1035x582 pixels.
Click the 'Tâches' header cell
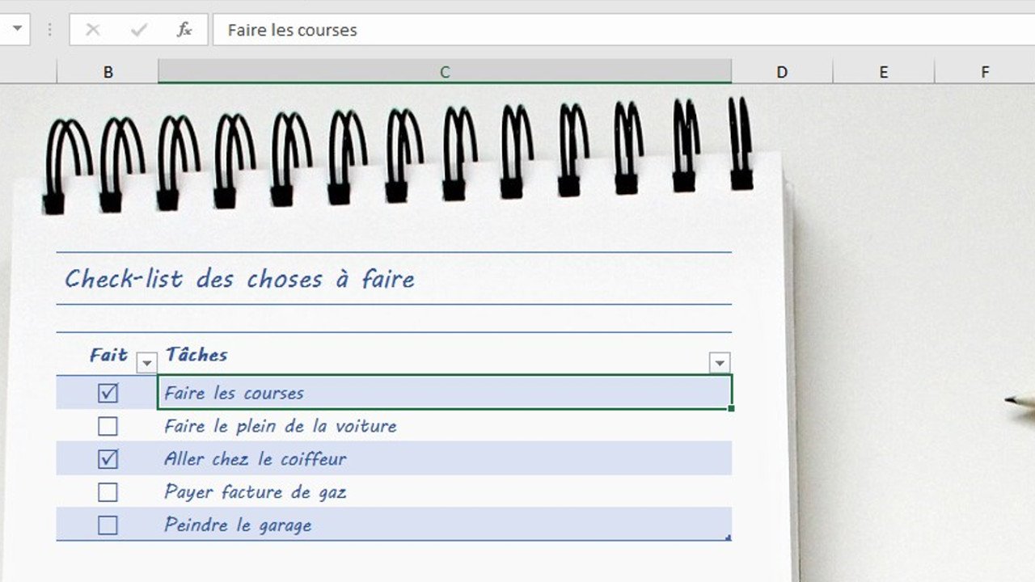tap(445, 354)
